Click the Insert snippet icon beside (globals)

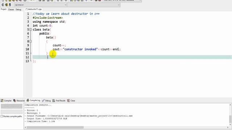3,5
